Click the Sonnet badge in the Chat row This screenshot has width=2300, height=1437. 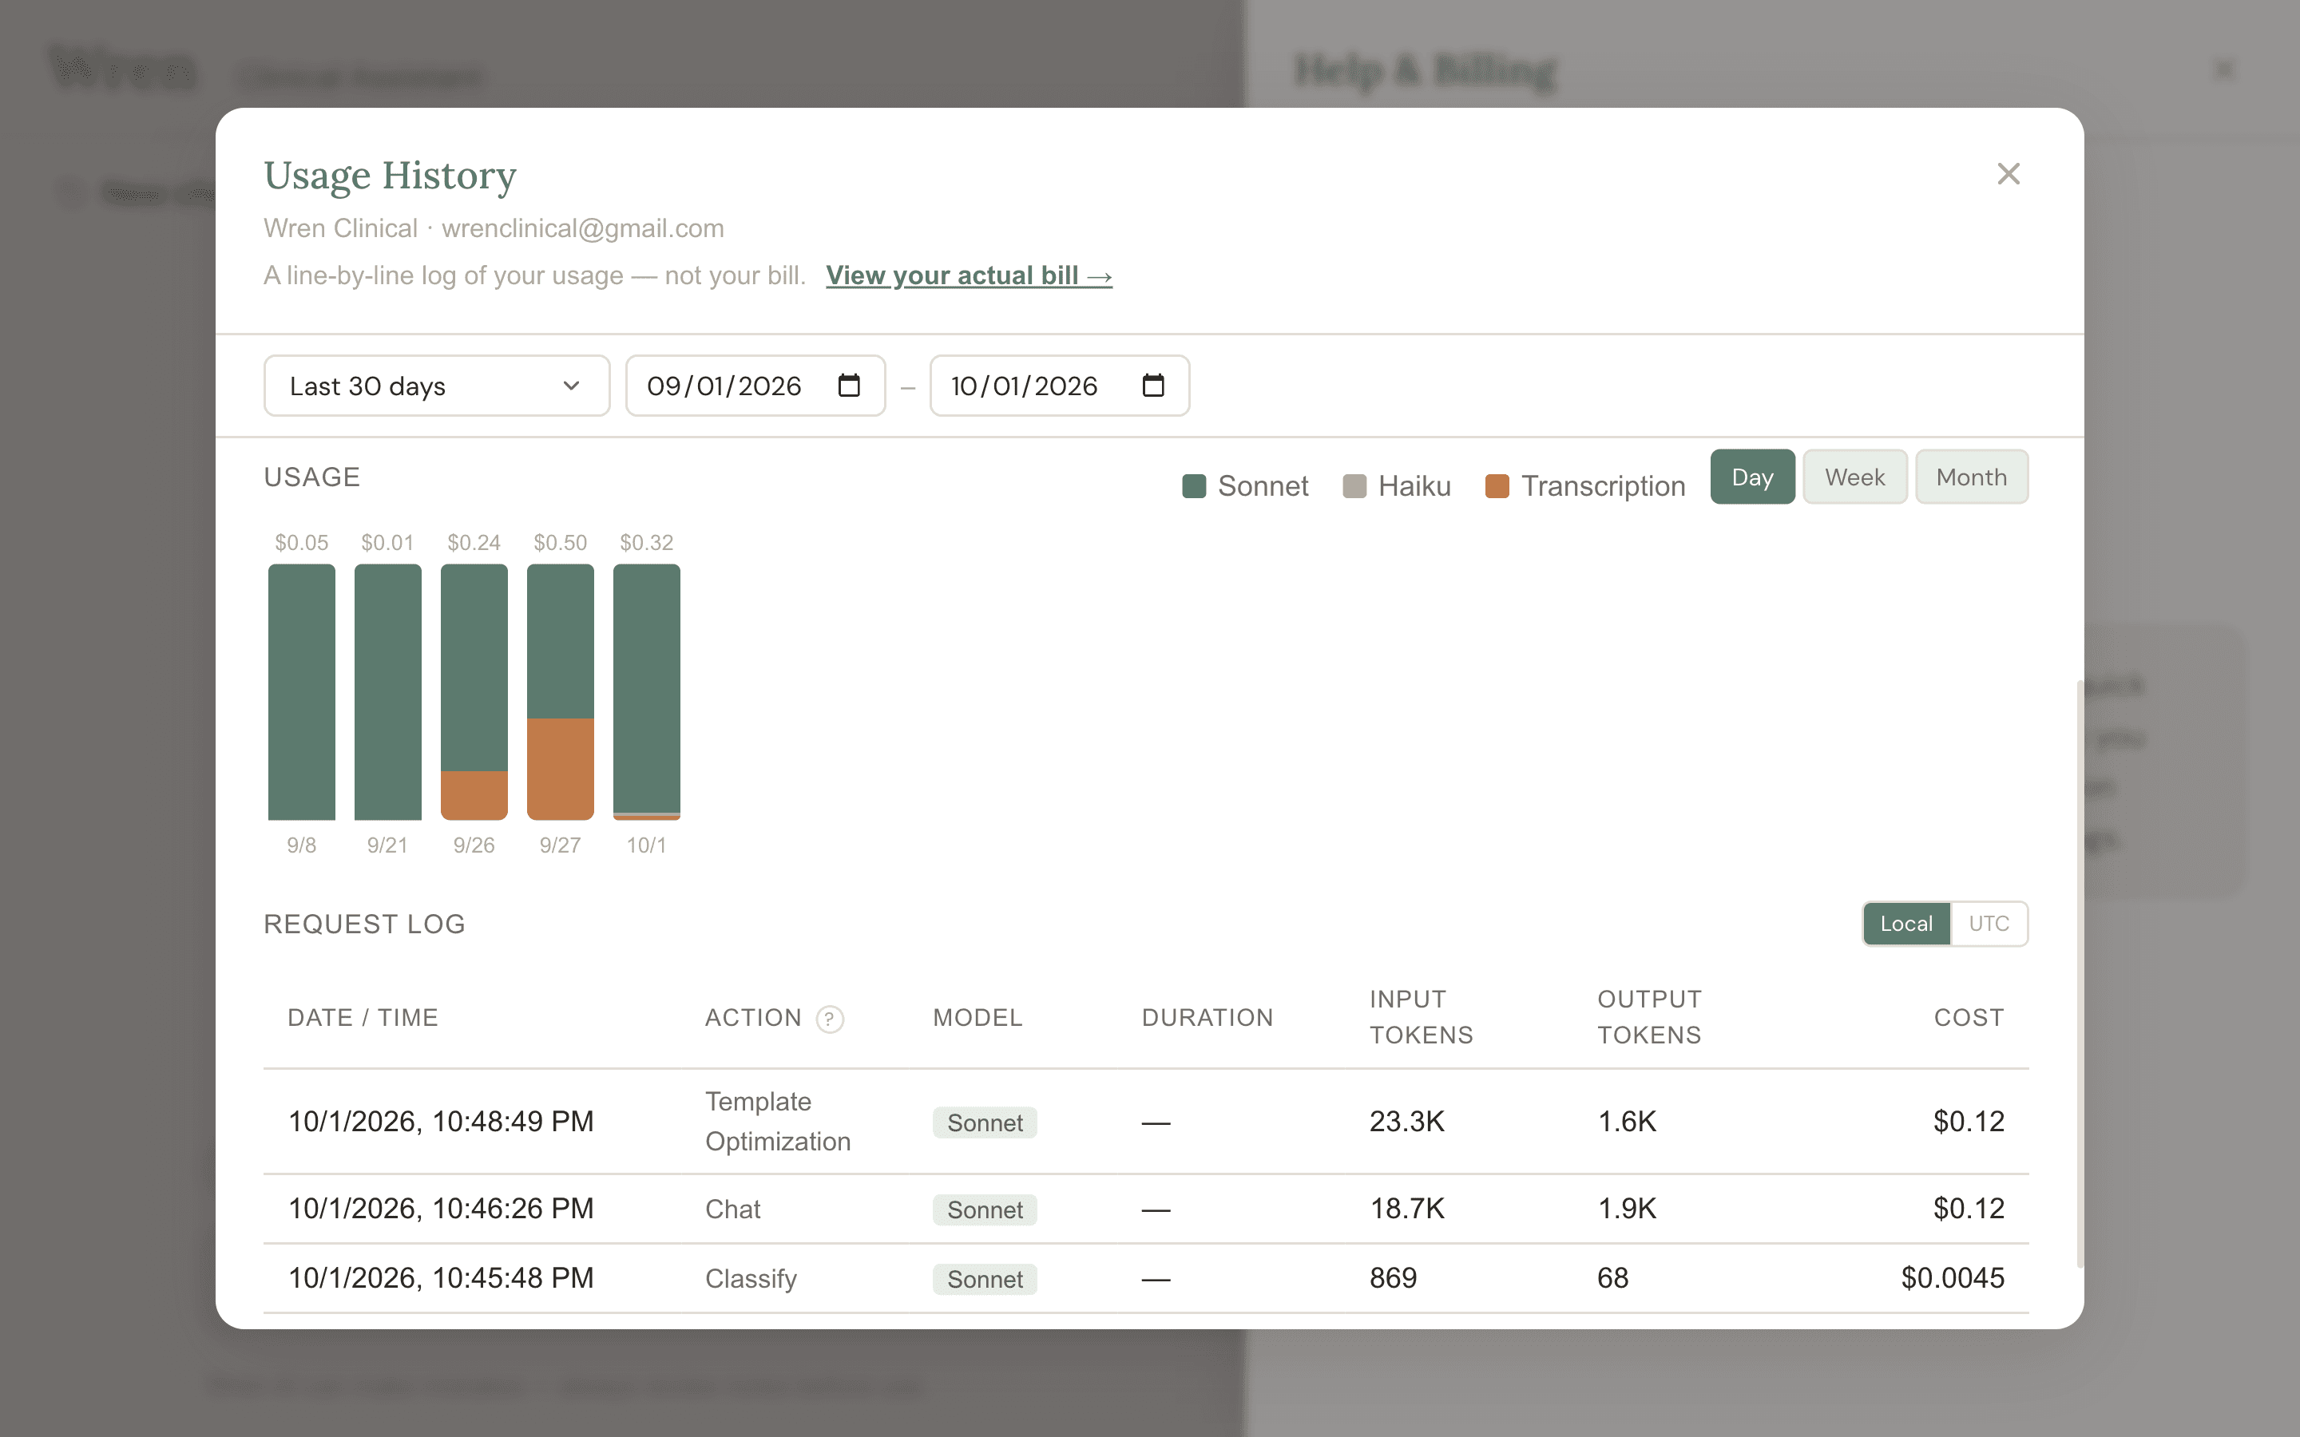(985, 1209)
